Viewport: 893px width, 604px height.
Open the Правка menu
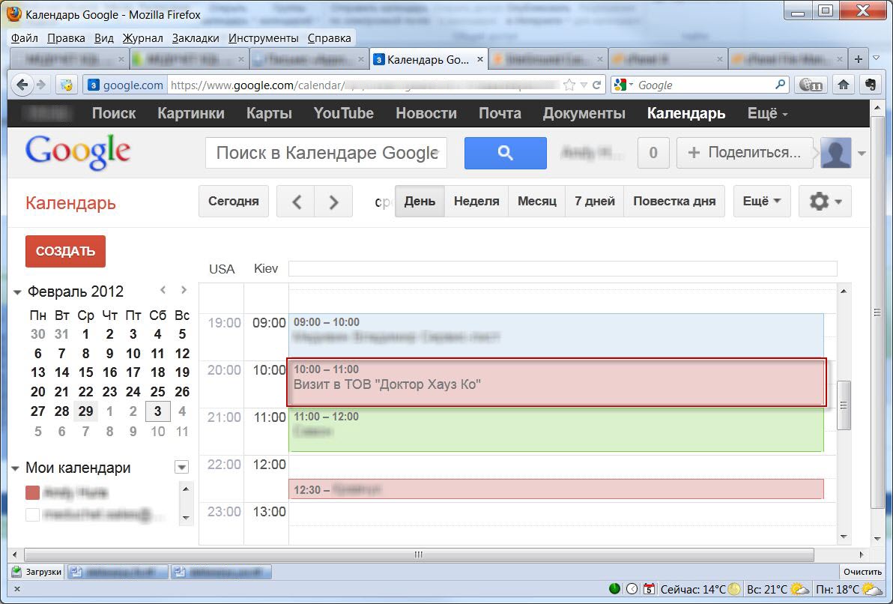click(66, 38)
